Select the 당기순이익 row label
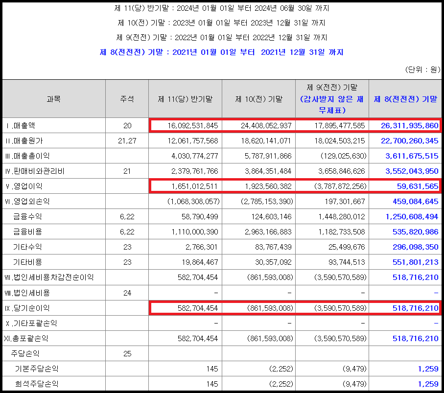The image size is (444, 393). [x=27, y=308]
